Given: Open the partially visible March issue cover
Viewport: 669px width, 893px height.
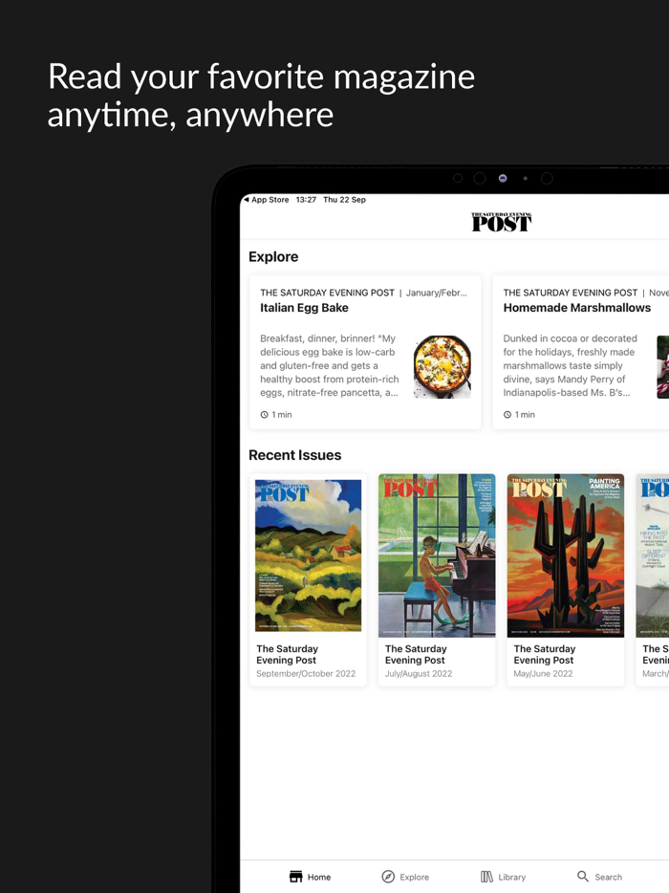Looking at the screenshot, I should tap(653, 555).
